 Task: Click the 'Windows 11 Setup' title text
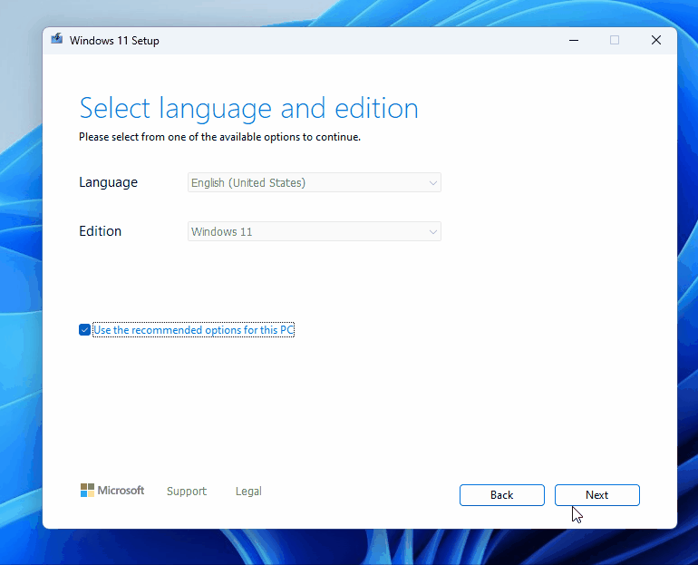click(x=114, y=41)
